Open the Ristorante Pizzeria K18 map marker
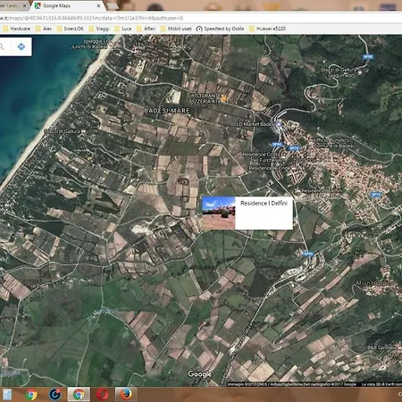The height and width of the screenshot is (402, 402). [x=223, y=98]
